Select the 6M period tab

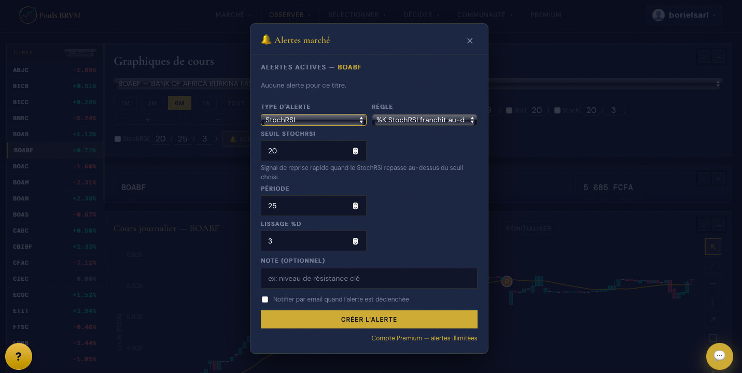179,103
